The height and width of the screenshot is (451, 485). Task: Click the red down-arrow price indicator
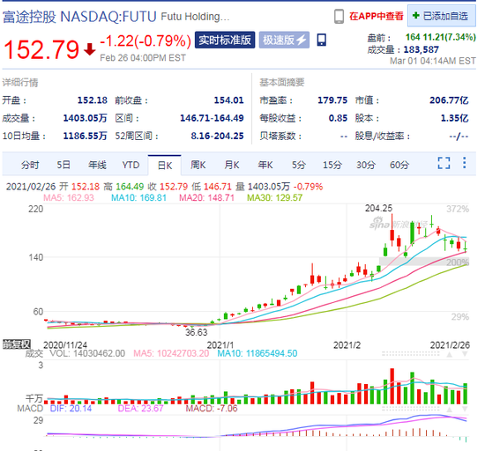coord(90,49)
